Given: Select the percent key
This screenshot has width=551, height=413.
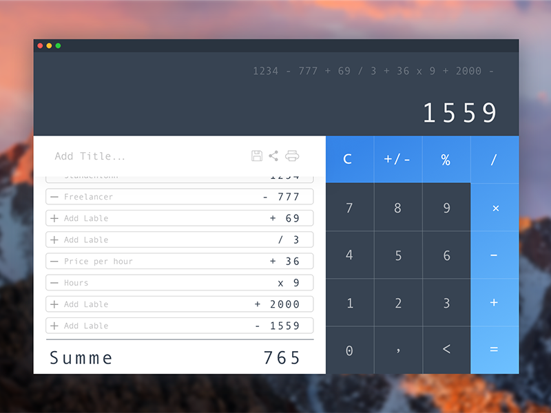Looking at the screenshot, I should pos(446,159).
